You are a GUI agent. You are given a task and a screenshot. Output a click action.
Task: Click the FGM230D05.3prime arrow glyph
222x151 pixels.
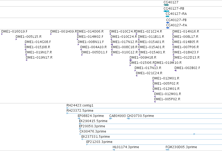(167, 150)
